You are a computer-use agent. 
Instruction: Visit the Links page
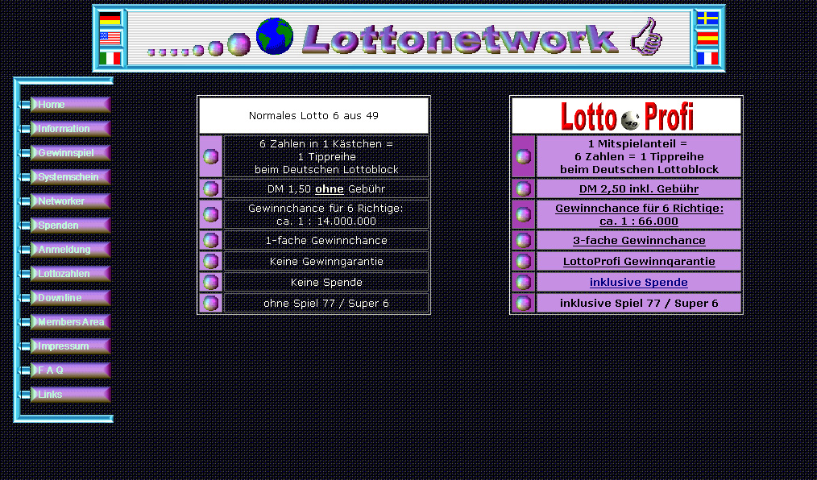click(70, 395)
